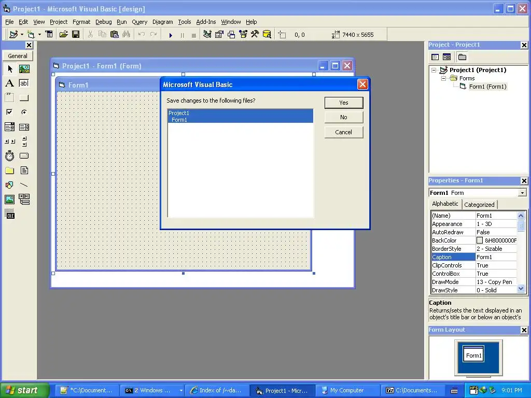This screenshot has height=398, width=531.
Task: Select the Pointer tool in the toolbox
Action: [x=10, y=69]
